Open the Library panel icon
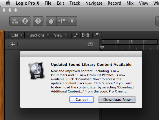Viewport: 159px width, 120px height. 14,21
